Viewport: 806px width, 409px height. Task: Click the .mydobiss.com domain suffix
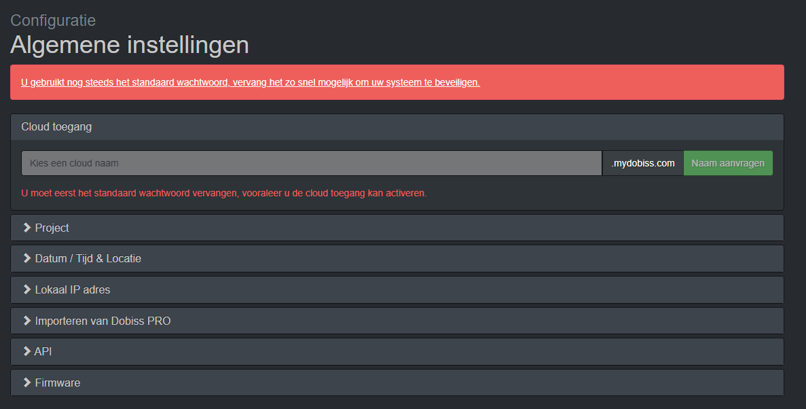(642, 163)
